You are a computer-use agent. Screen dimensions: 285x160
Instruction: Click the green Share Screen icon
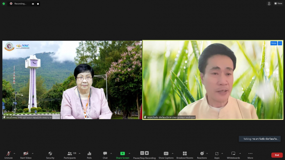click(x=123, y=153)
